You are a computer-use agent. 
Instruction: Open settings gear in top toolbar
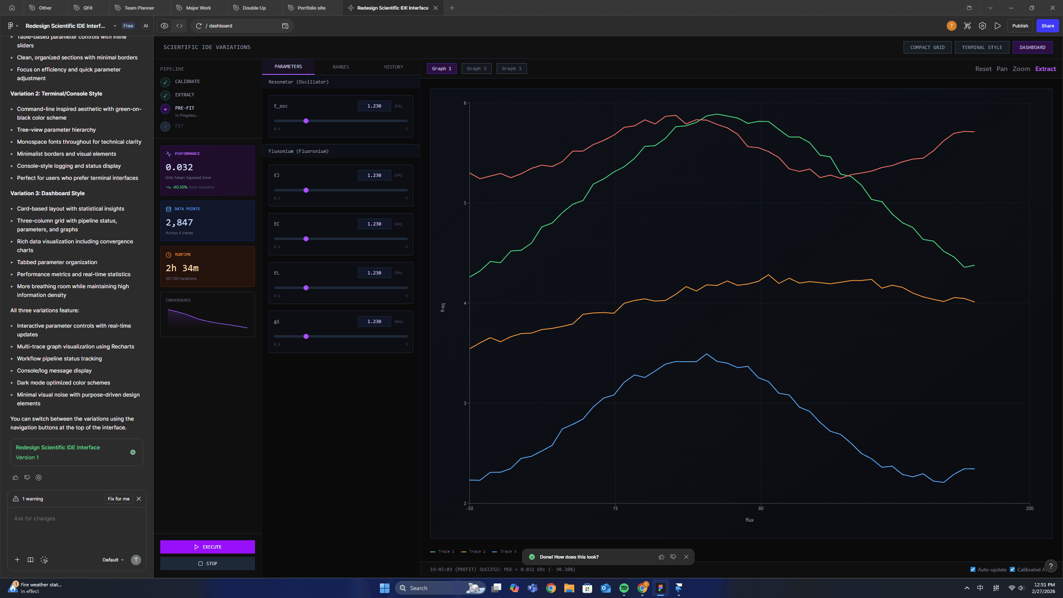tap(982, 26)
